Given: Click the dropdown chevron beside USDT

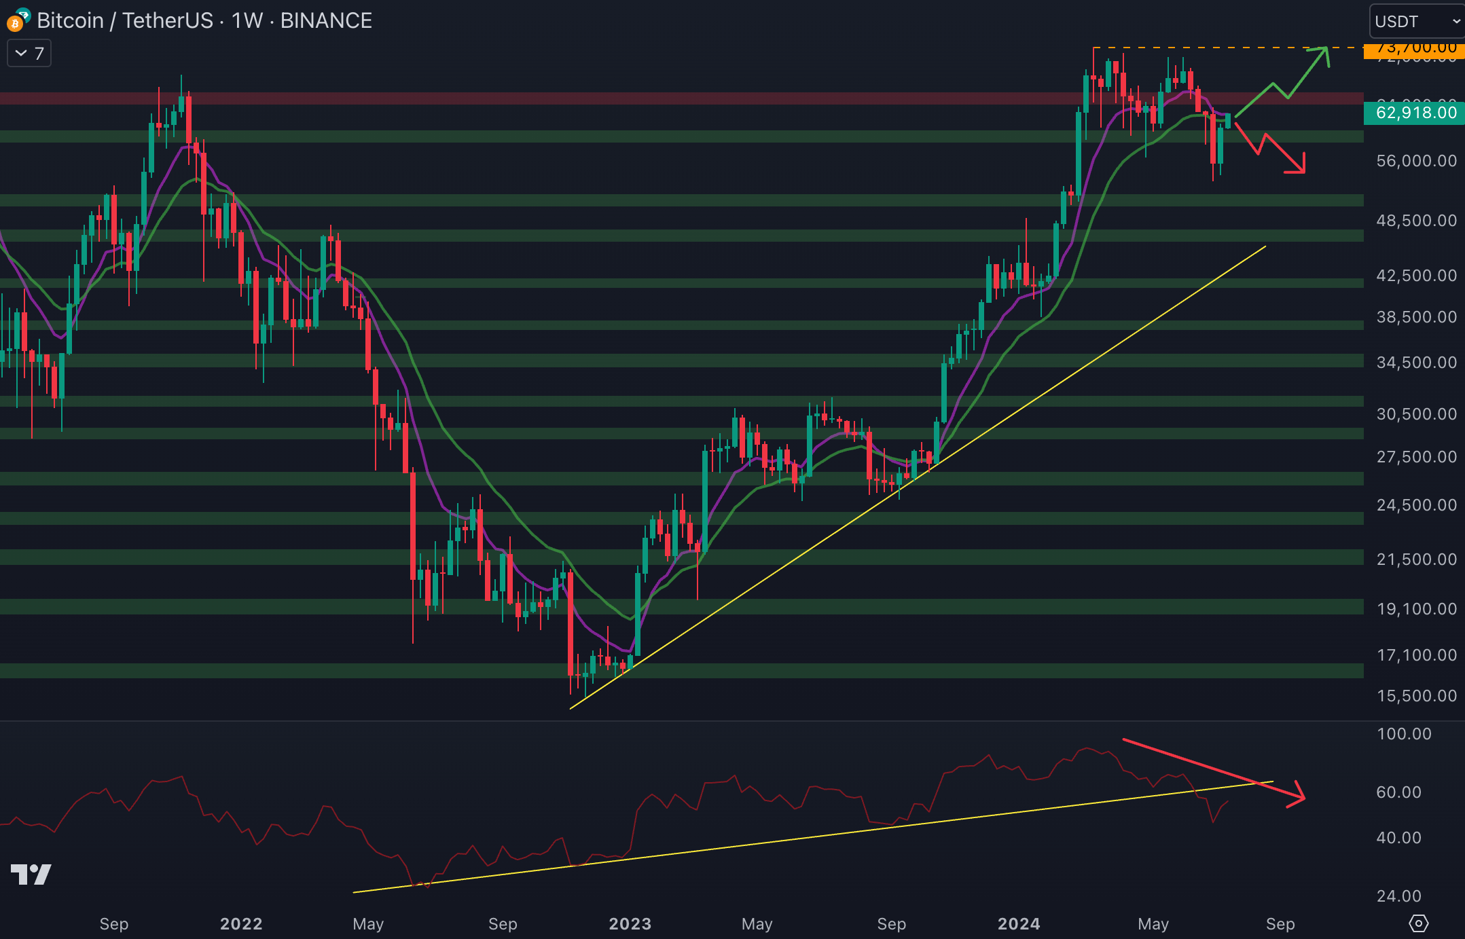Looking at the screenshot, I should tap(1456, 21).
